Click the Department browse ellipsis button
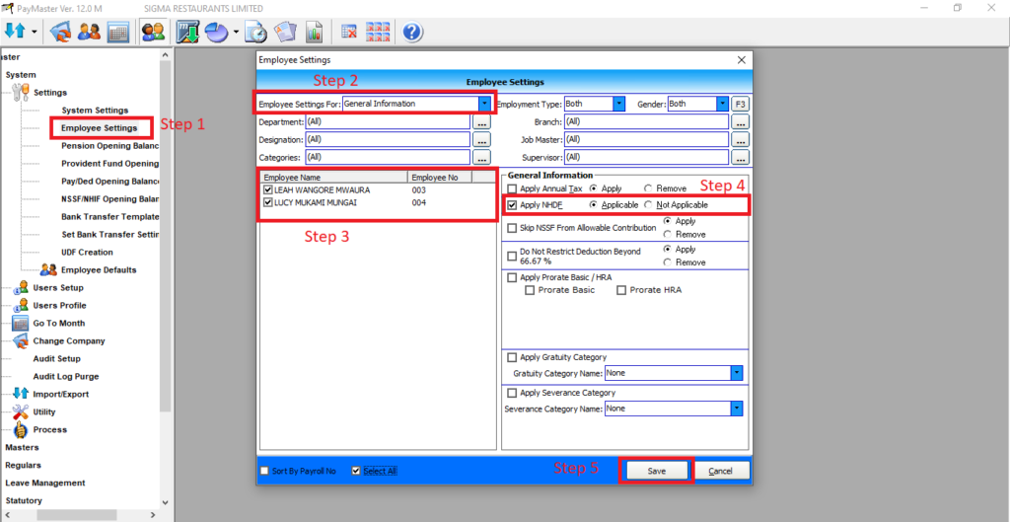This screenshot has height=522, width=1010. [x=481, y=122]
